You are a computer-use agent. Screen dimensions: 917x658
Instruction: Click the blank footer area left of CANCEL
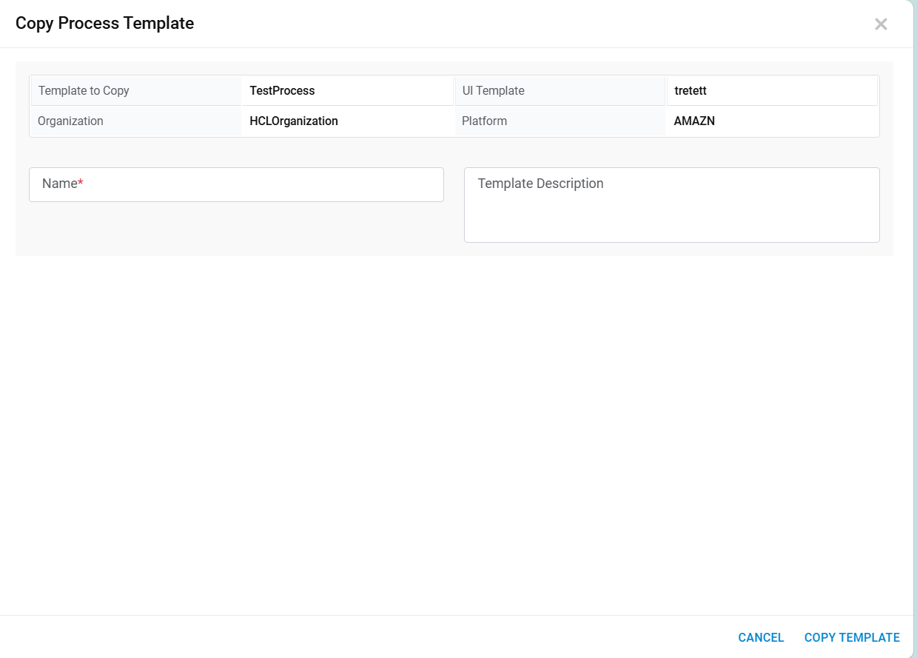[x=370, y=637]
